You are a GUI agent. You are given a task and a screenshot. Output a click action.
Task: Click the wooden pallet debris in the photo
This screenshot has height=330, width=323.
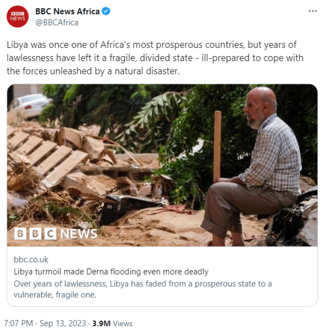point(46,153)
